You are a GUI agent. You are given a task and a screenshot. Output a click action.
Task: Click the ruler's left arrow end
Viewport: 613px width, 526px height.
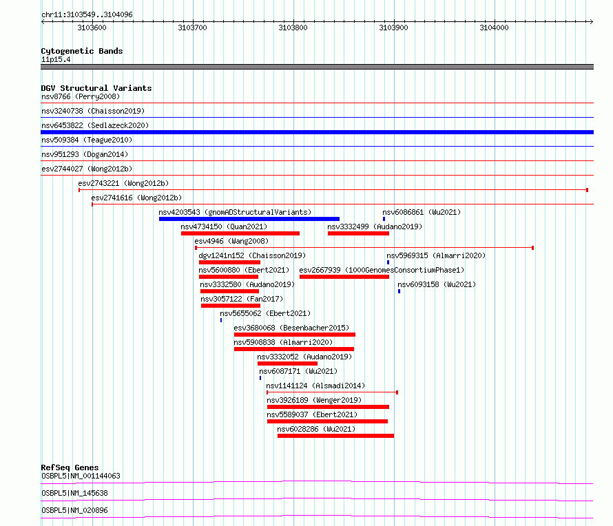[43, 21]
